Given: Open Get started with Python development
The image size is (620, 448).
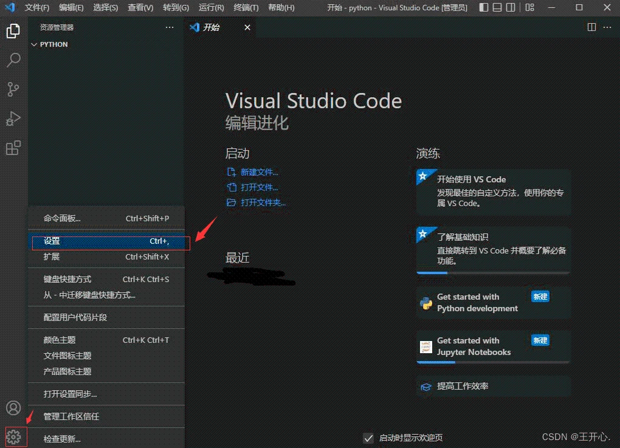Looking at the screenshot, I should click(493, 303).
